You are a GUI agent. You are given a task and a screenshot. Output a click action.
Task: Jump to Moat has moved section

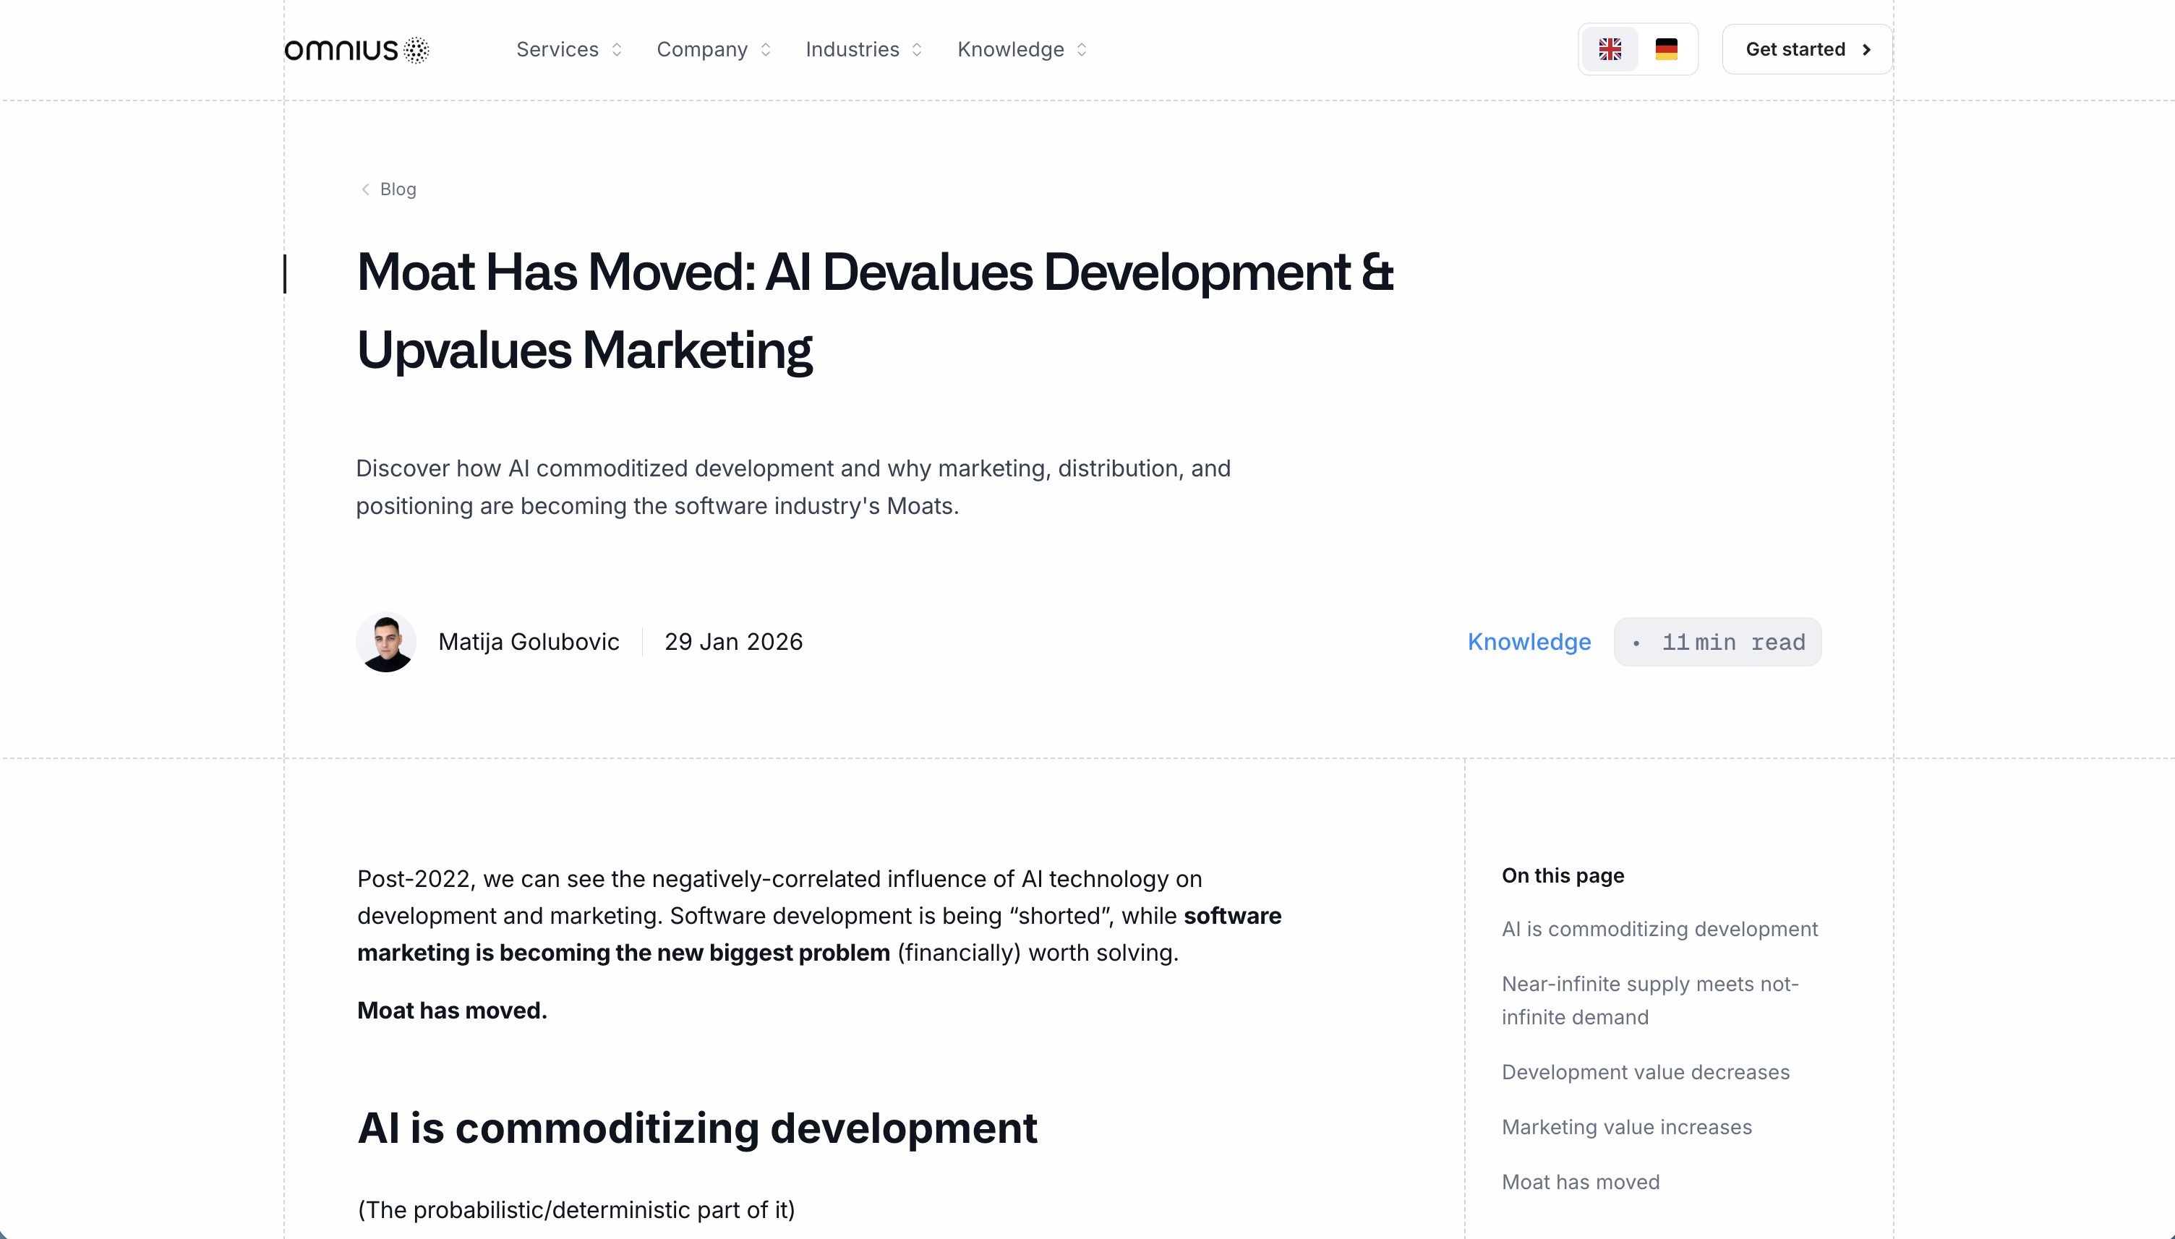click(1580, 1181)
